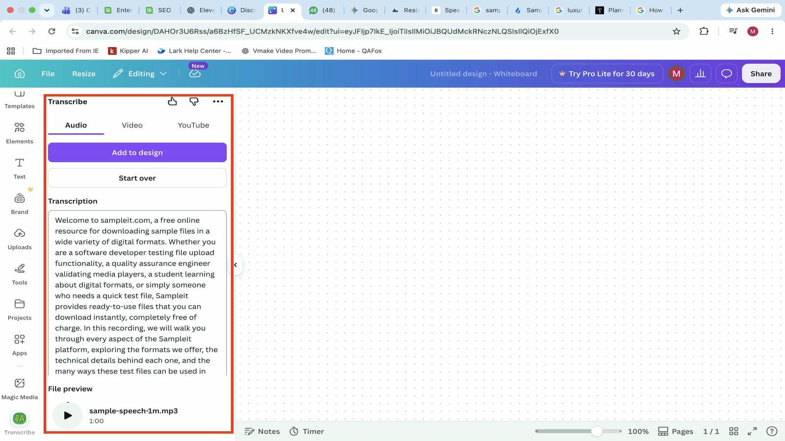Open the Pages panel
The width and height of the screenshot is (785, 441).
pos(675,431)
